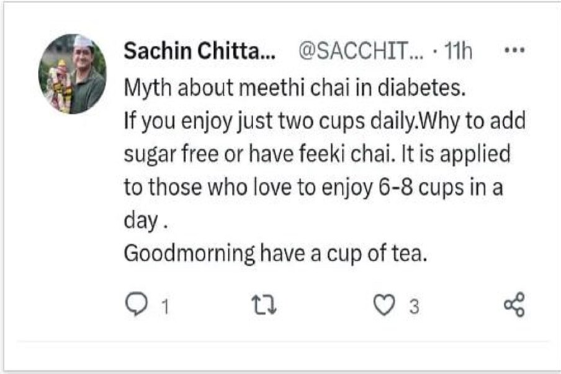Open the share icon for this tweet
The height and width of the screenshot is (374, 561).
tap(514, 305)
